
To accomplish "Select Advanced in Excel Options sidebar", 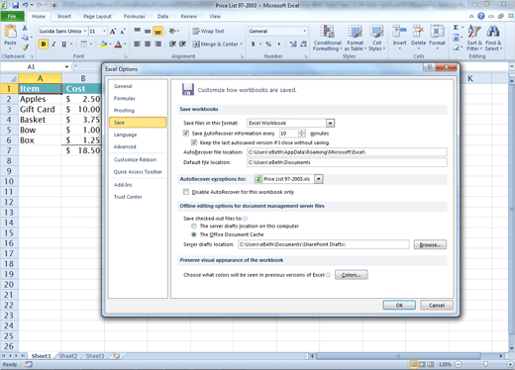I will pyautogui.click(x=125, y=146).
